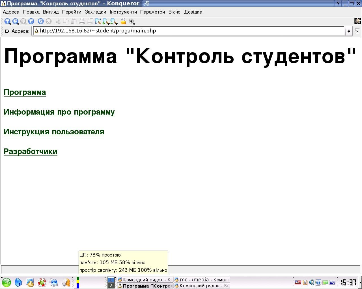Viewport: 362px width, 289px height.
Task: Switch to virtual desktop 1 in pager
Action: tap(111, 280)
